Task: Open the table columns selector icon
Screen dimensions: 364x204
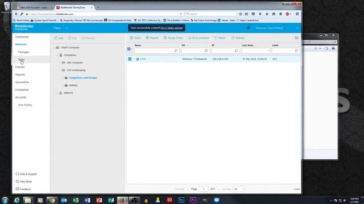Action: [296, 38]
